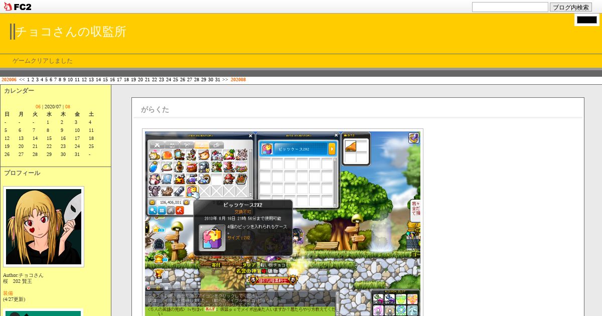
Task: Open the blonde girl profile avatar image
Action: pyautogui.click(x=44, y=227)
